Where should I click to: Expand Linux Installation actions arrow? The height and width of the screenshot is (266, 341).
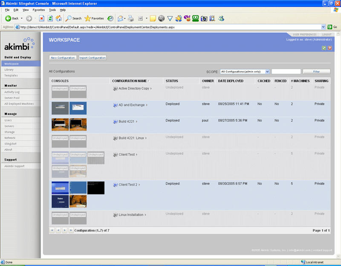(x=145, y=215)
